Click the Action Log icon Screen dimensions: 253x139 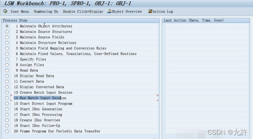coord(150,11)
